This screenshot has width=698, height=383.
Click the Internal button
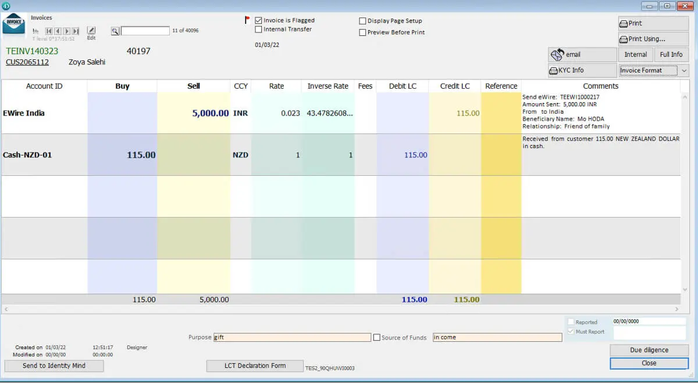point(635,55)
